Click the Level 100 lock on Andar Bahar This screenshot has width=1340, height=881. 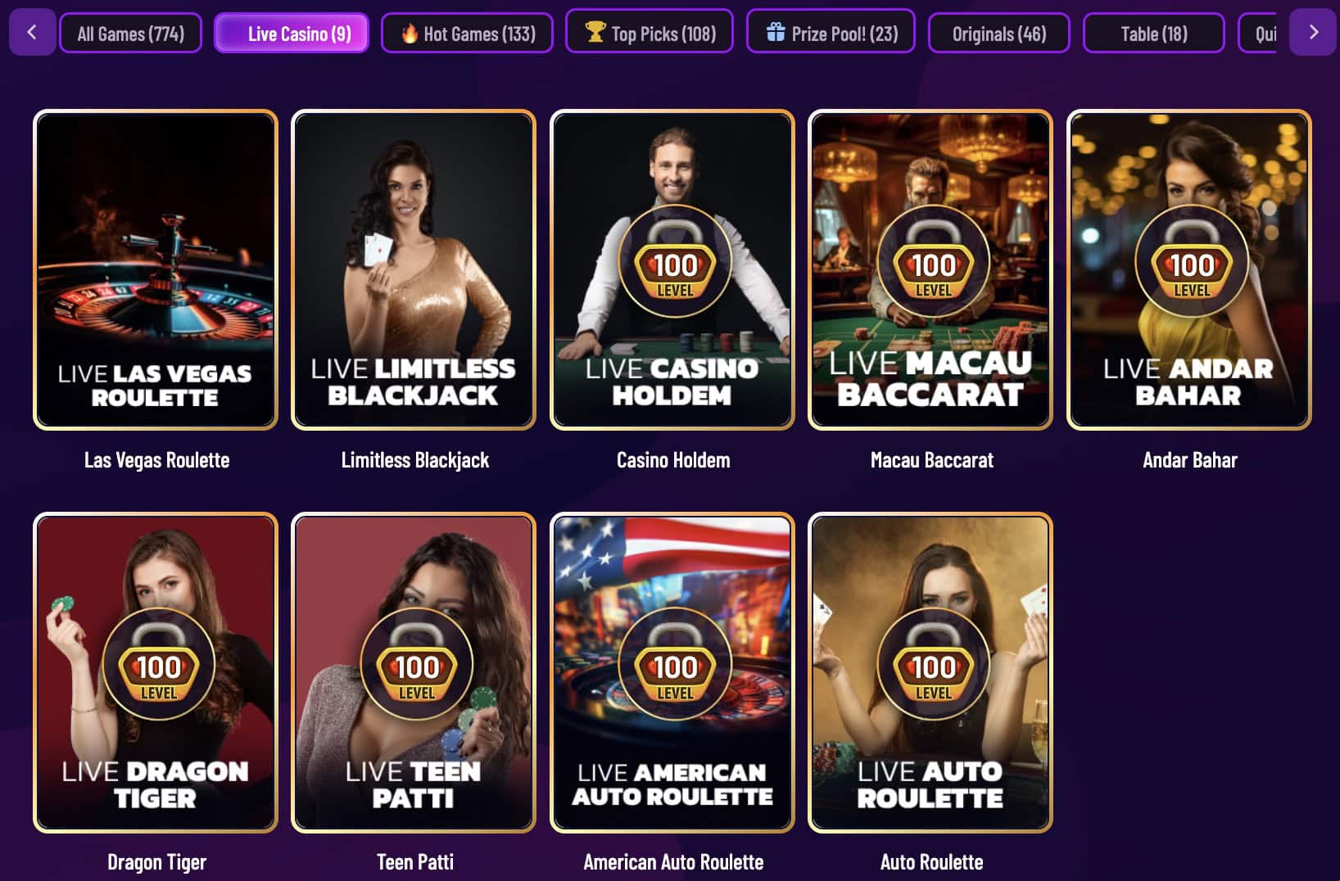click(1191, 261)
